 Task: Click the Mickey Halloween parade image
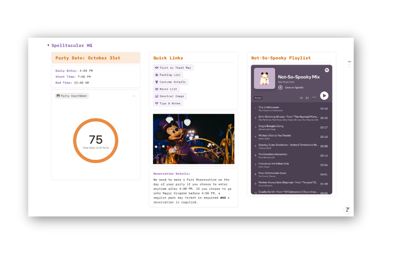194,139
